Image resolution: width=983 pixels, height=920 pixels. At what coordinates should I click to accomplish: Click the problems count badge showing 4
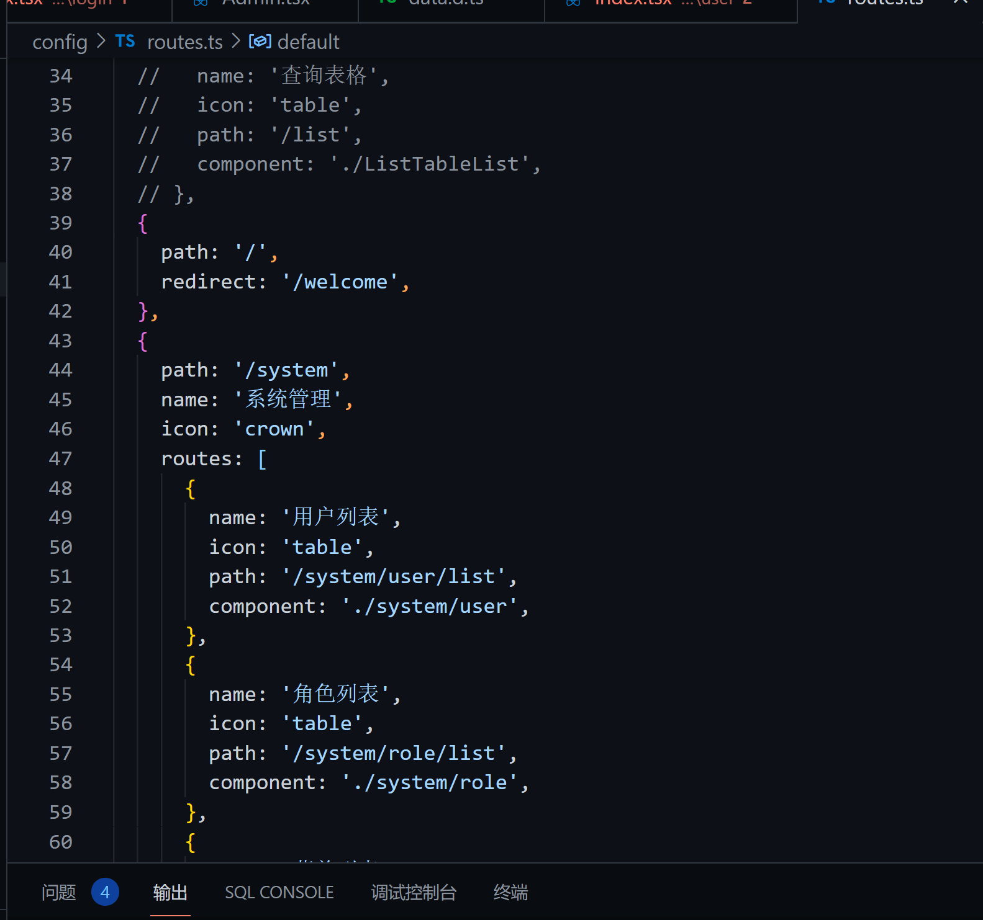[x=105, y=892]
